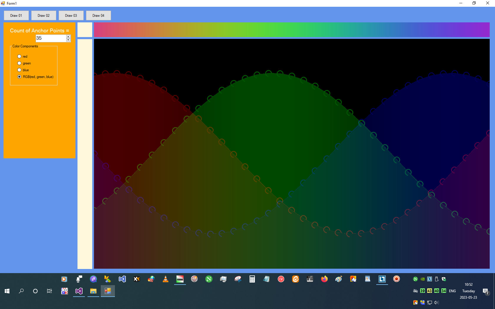Image resolution: width=495 pixels, height=309 pixels.
Task: Switch to Visual Studio purple taskbar icon
Action: [79, 291]
